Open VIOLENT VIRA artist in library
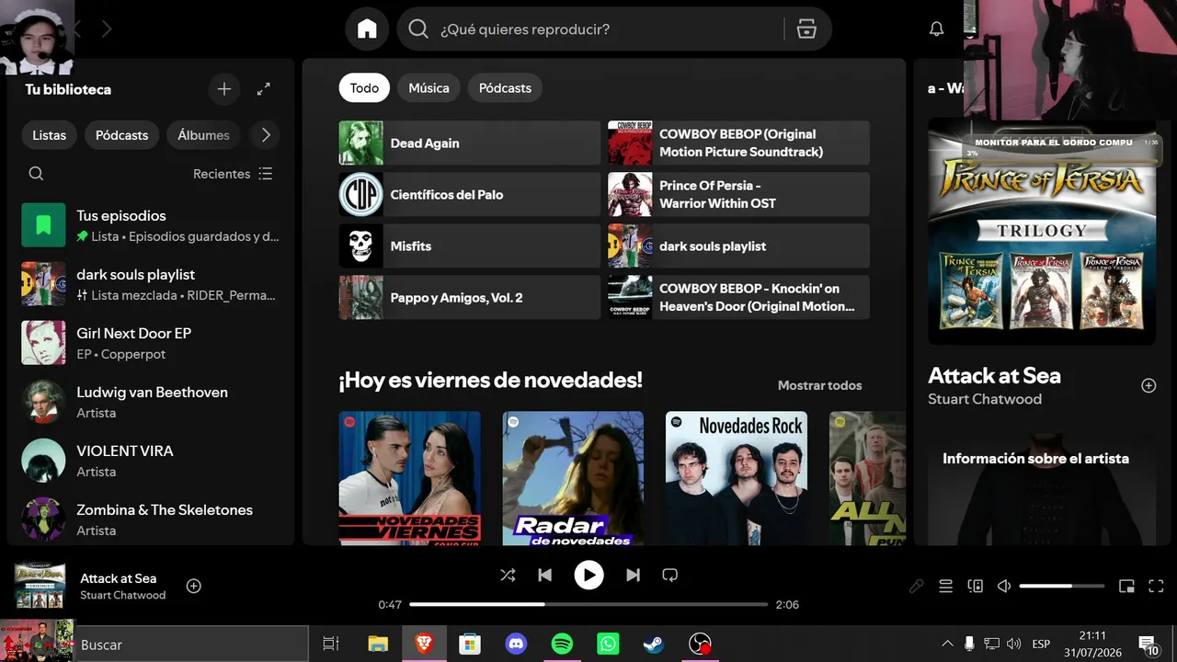Image resolution: width=1177 pixels, height=662 pixels. tap(151, 461)
